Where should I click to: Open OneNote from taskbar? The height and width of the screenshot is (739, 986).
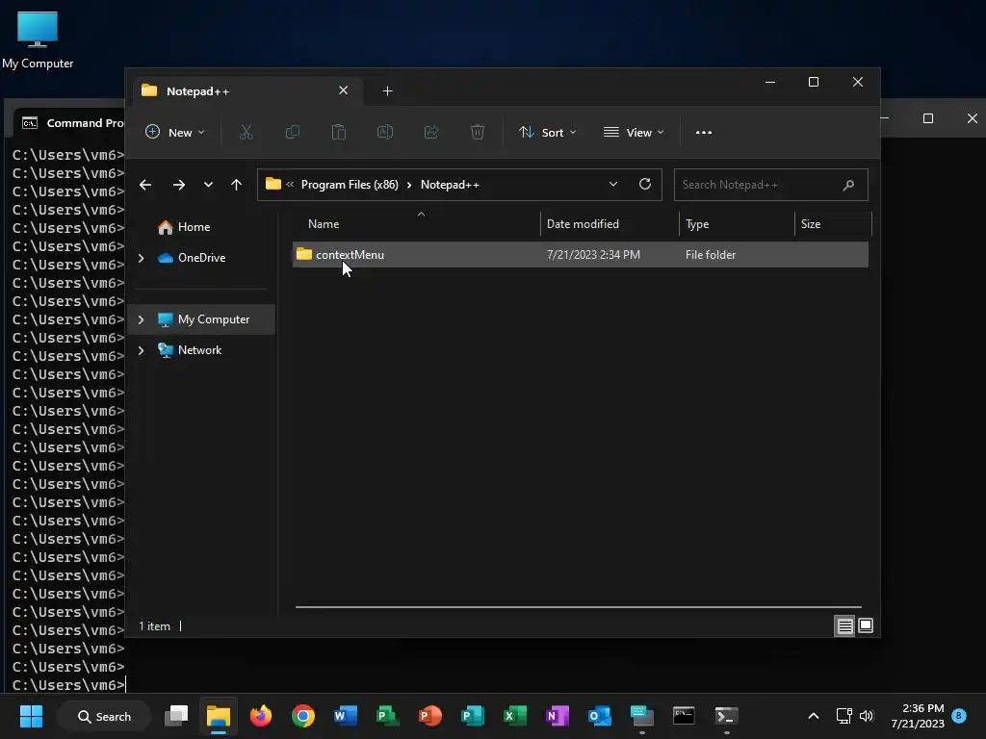tap(558, 716)
